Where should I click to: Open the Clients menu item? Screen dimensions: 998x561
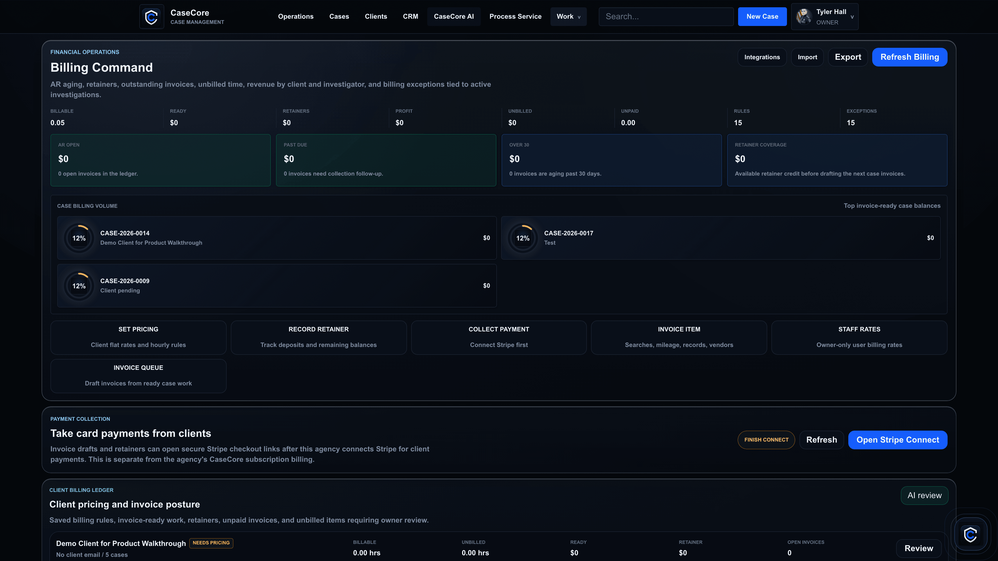coord(376,17)
